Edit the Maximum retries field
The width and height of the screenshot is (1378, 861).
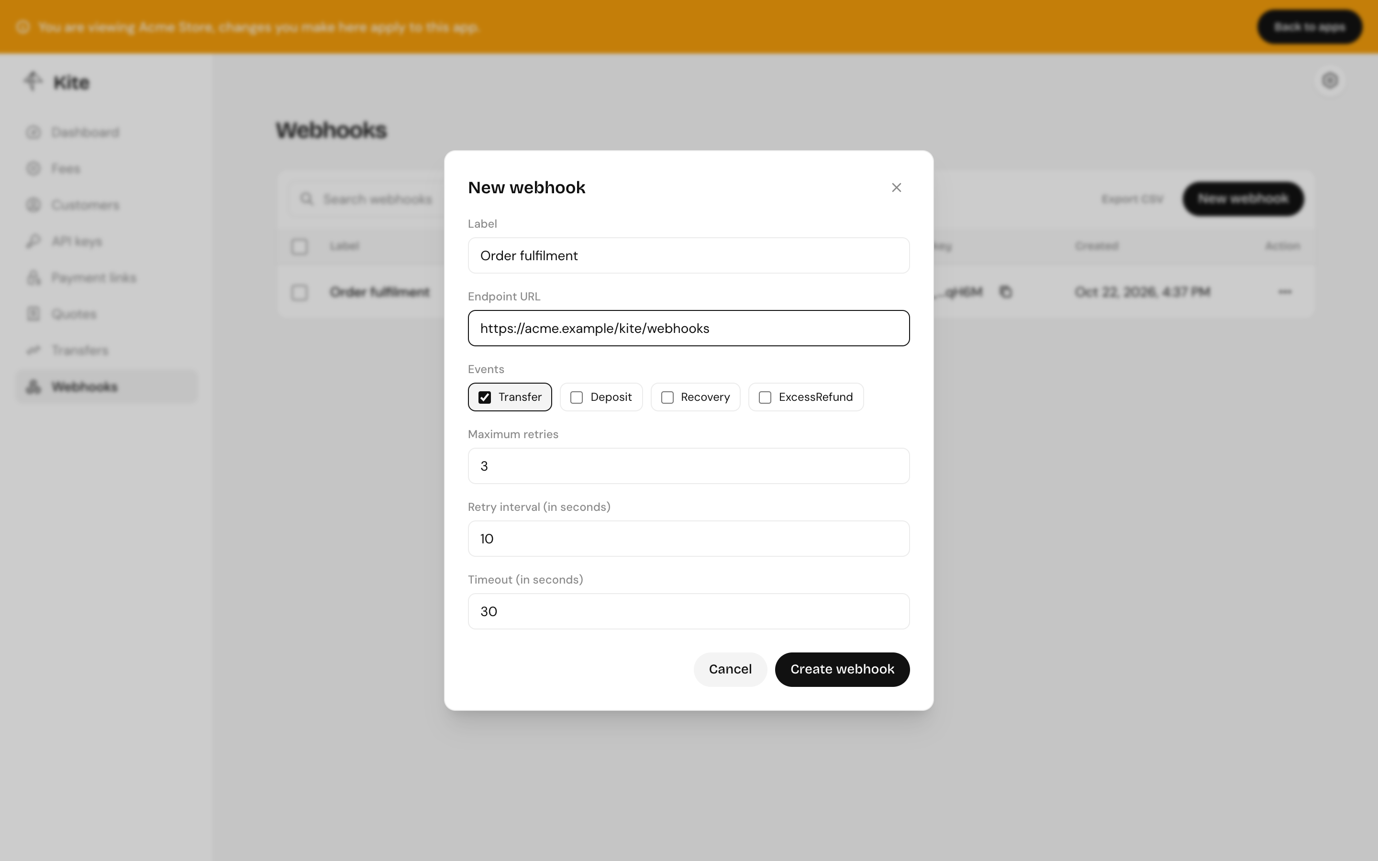click(x=689, y=466)
